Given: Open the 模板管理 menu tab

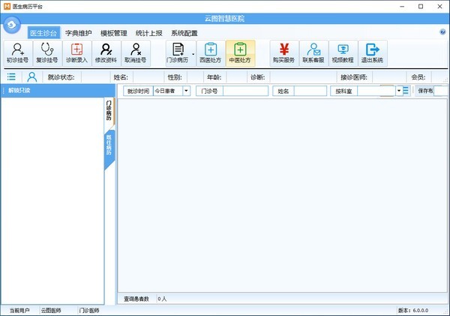Looking at the screenshot, I should click(x=114, y=33).
